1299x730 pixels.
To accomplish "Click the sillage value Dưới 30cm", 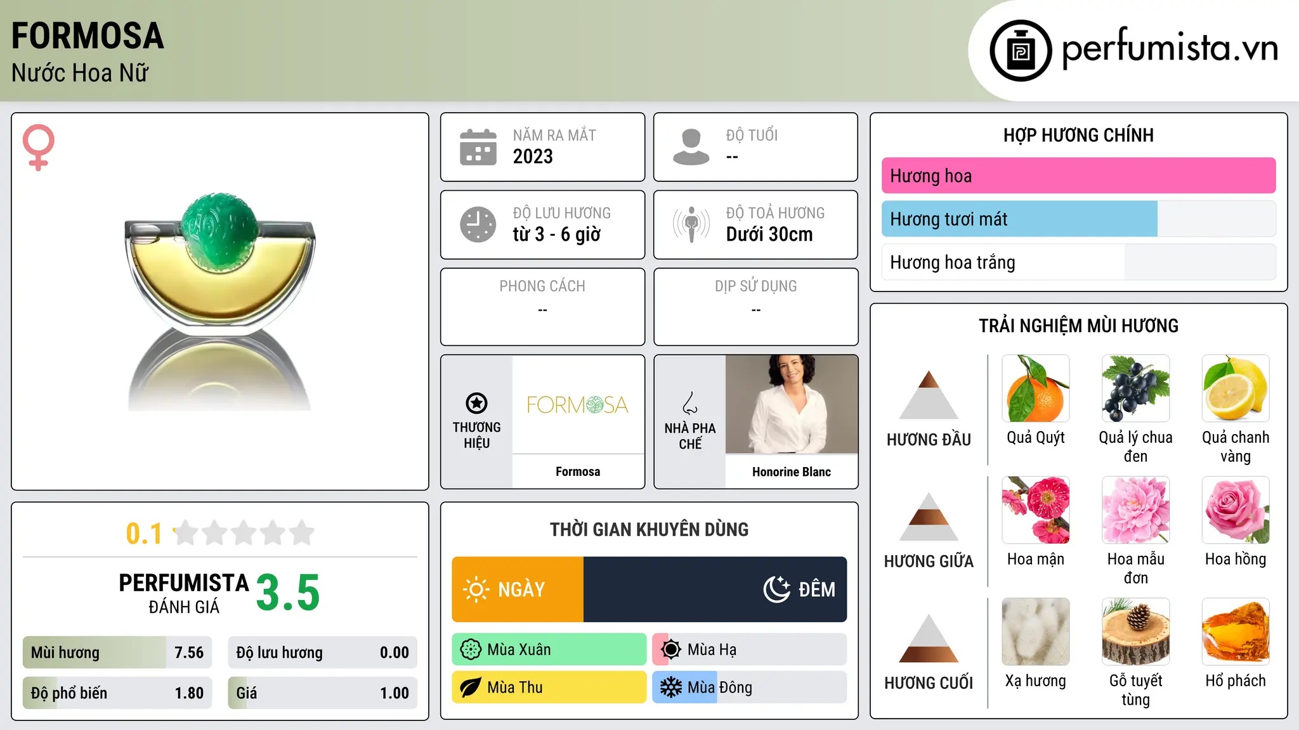I will pos(769,234).
